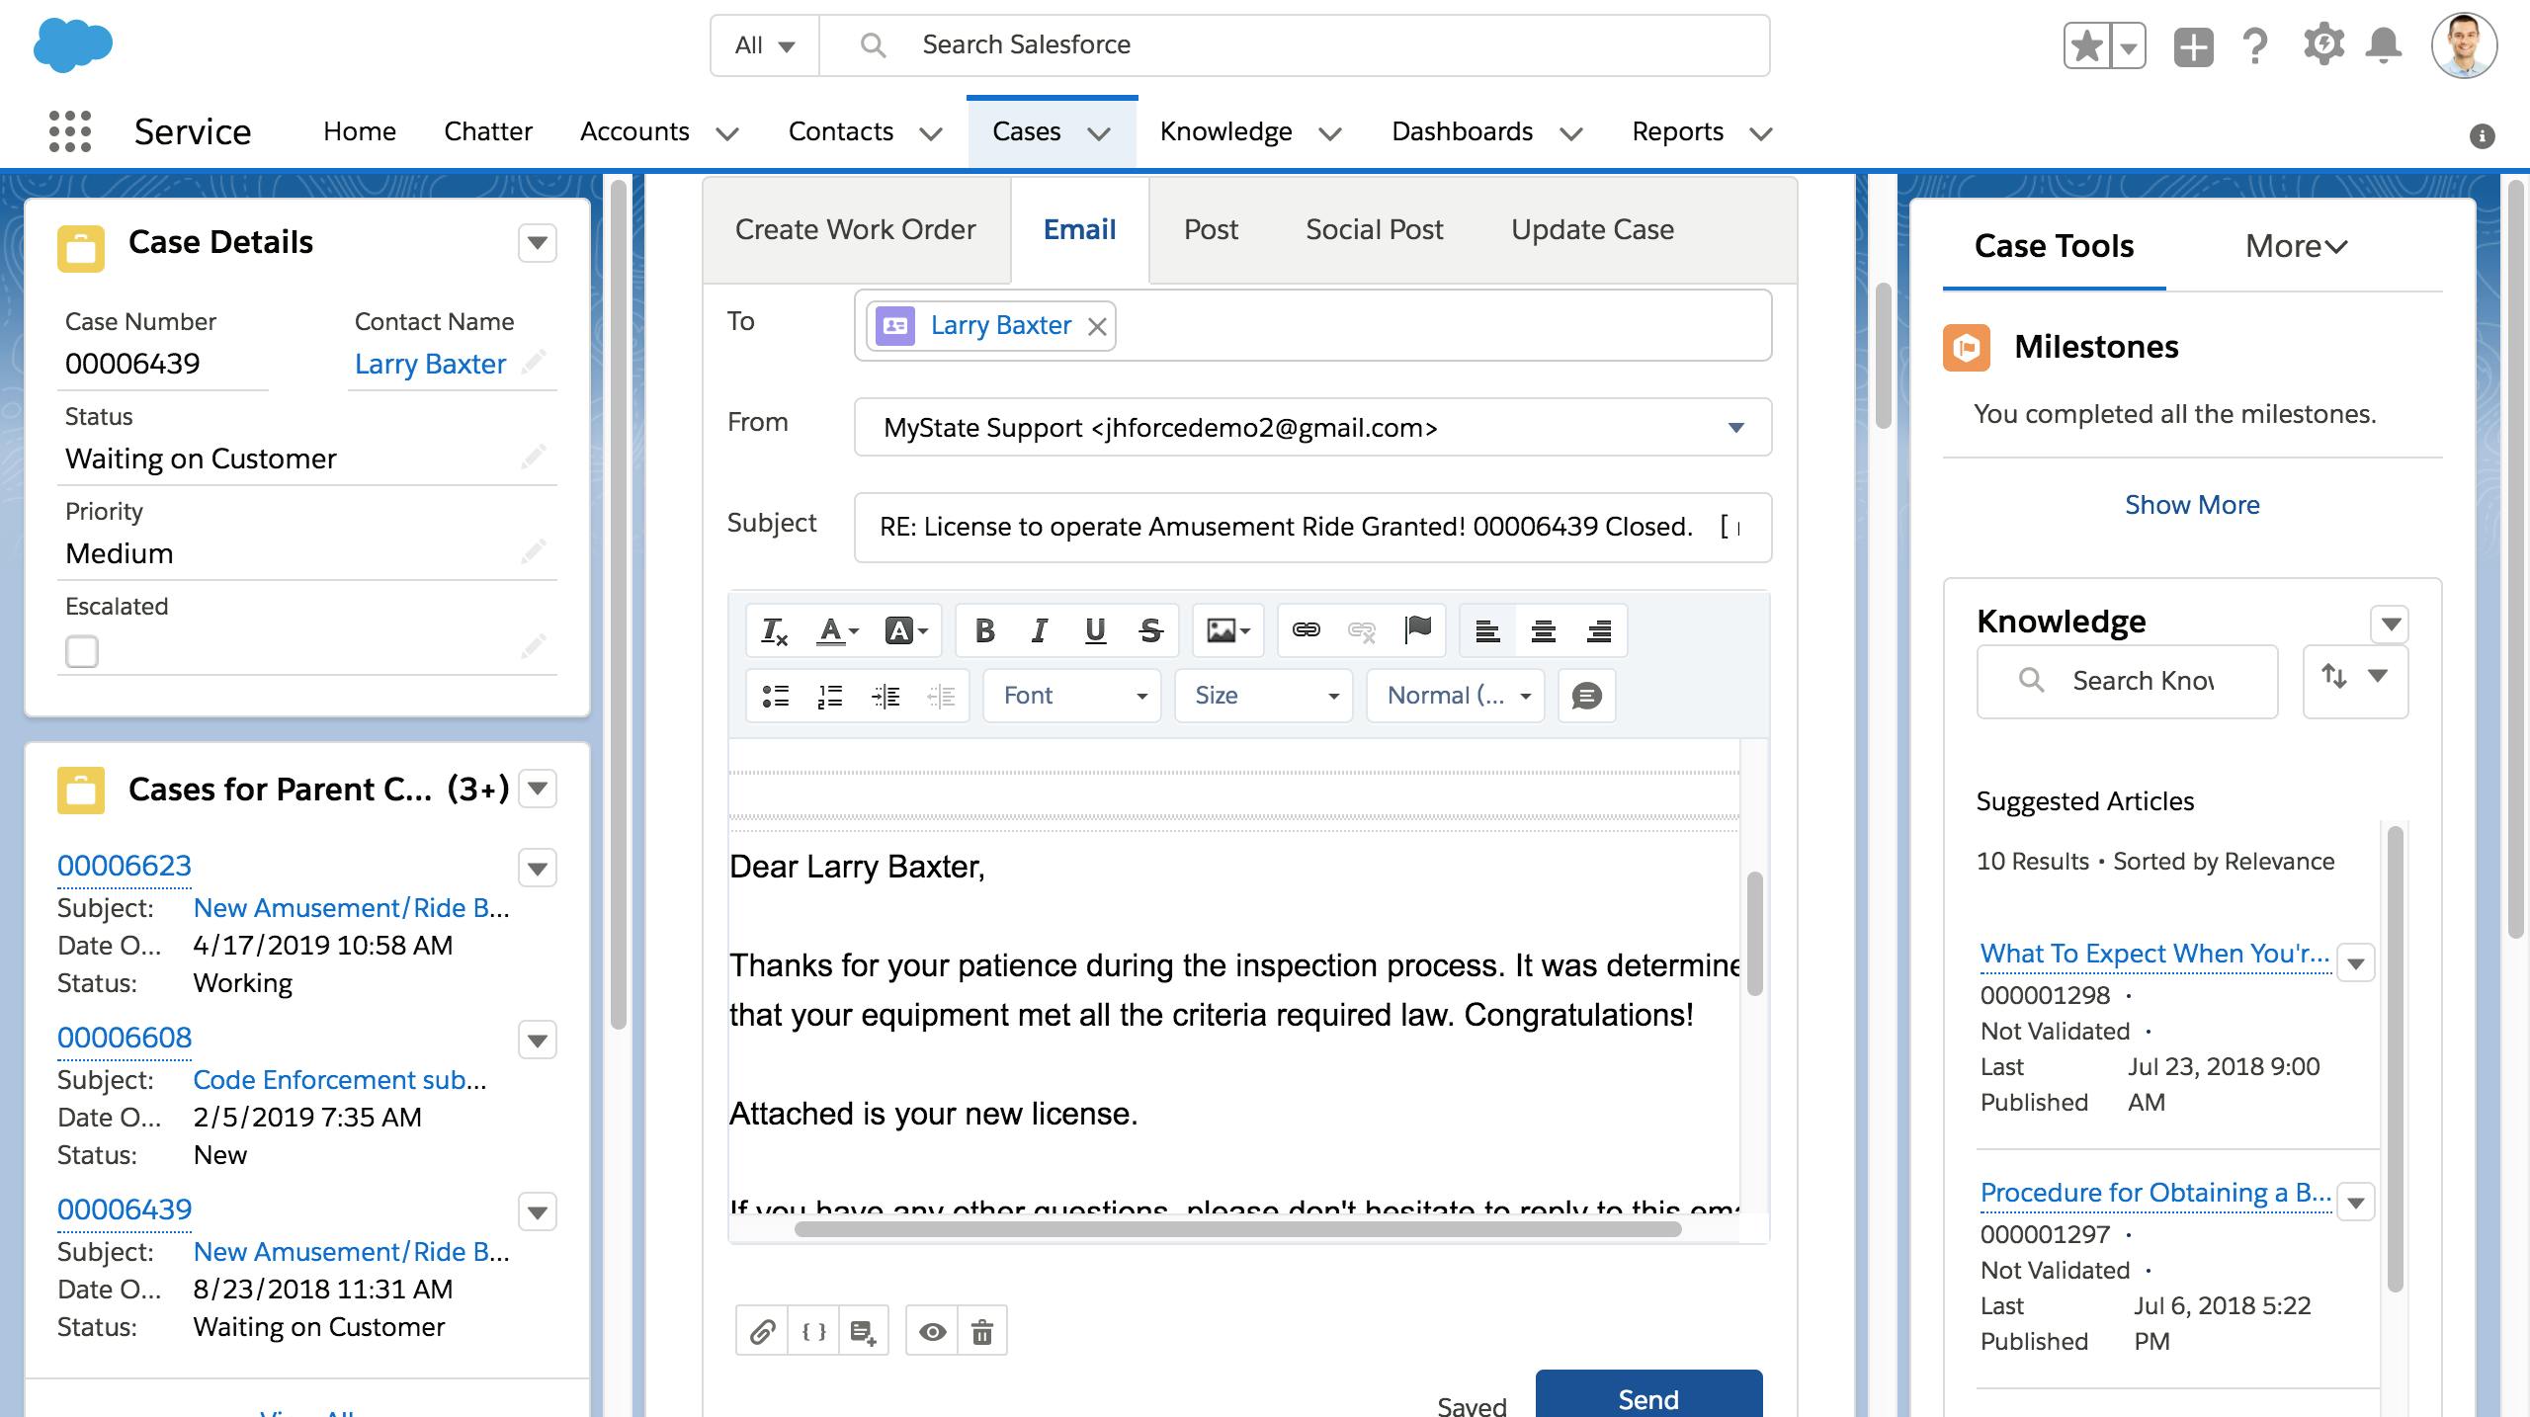
Task: Open the From address dropdown
Action: [1312, 427]
